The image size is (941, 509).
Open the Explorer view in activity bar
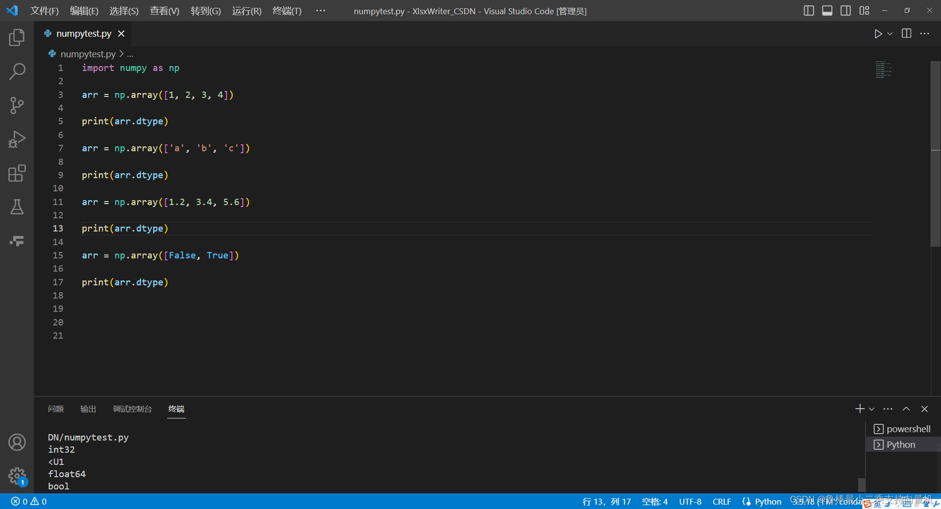coord(17,38)
